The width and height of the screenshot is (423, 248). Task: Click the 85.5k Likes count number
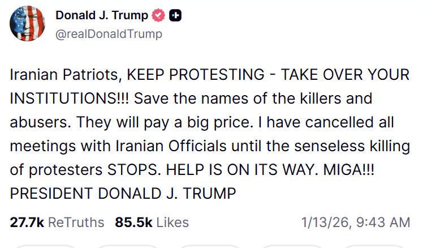click(x=133, y=223)
